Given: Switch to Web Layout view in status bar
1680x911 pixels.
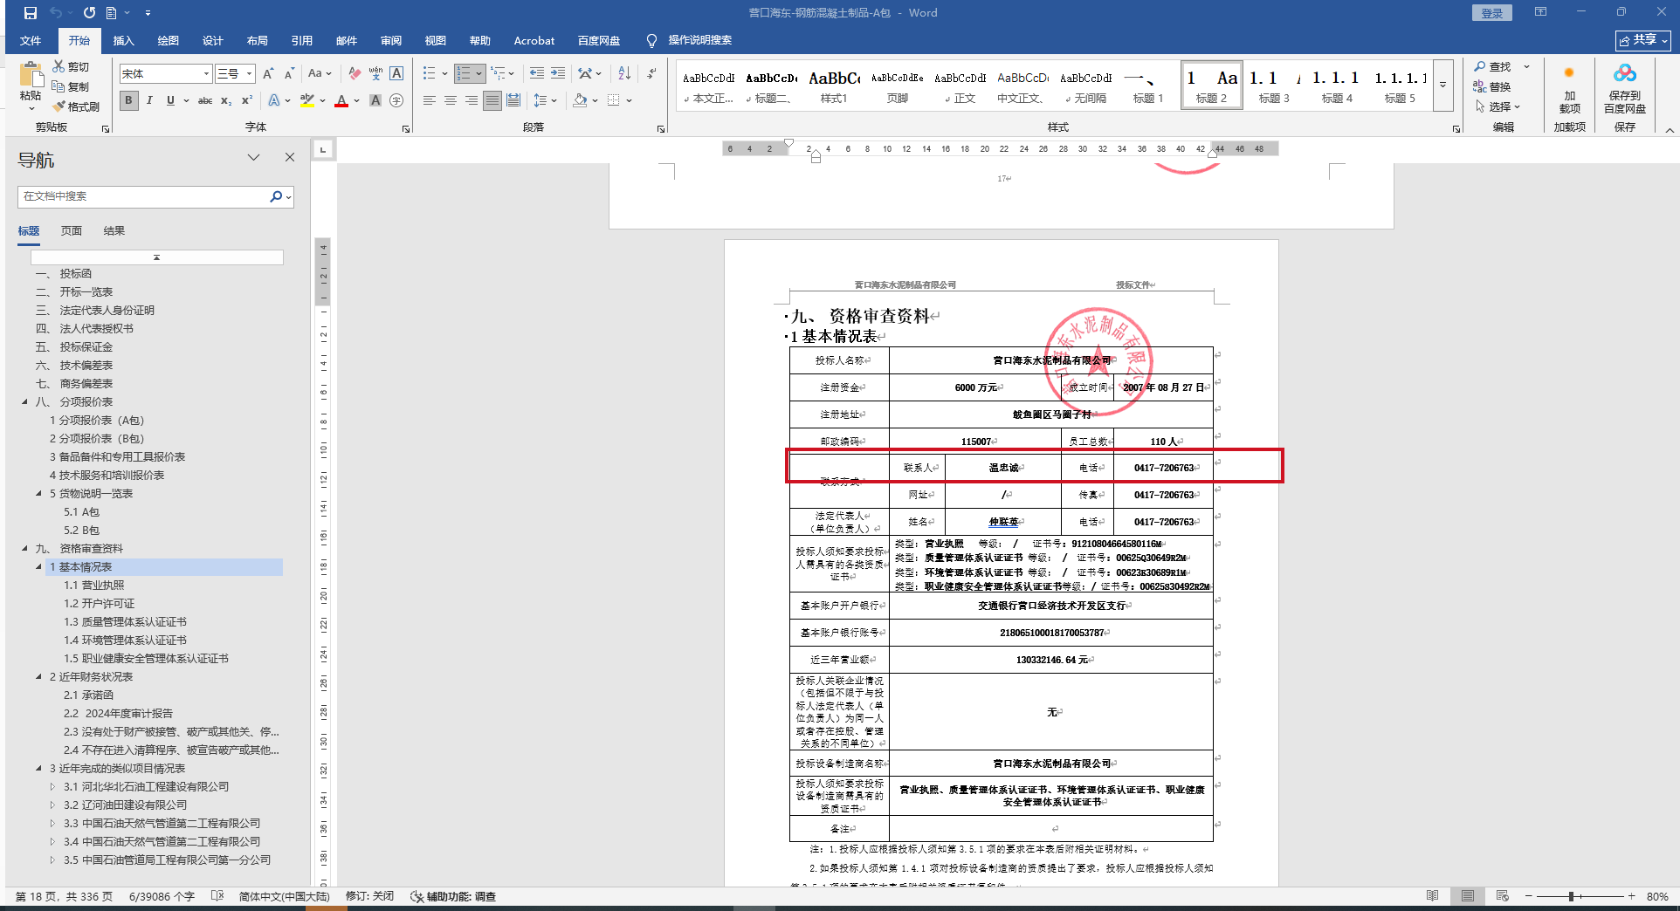Looking at the screenshot, I should 1502,896.
